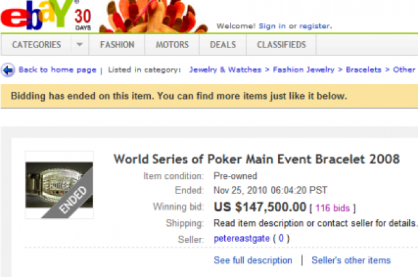View the 116 bids history link
418x277 pixels.
pyautogui.click(x=332, y=208)
